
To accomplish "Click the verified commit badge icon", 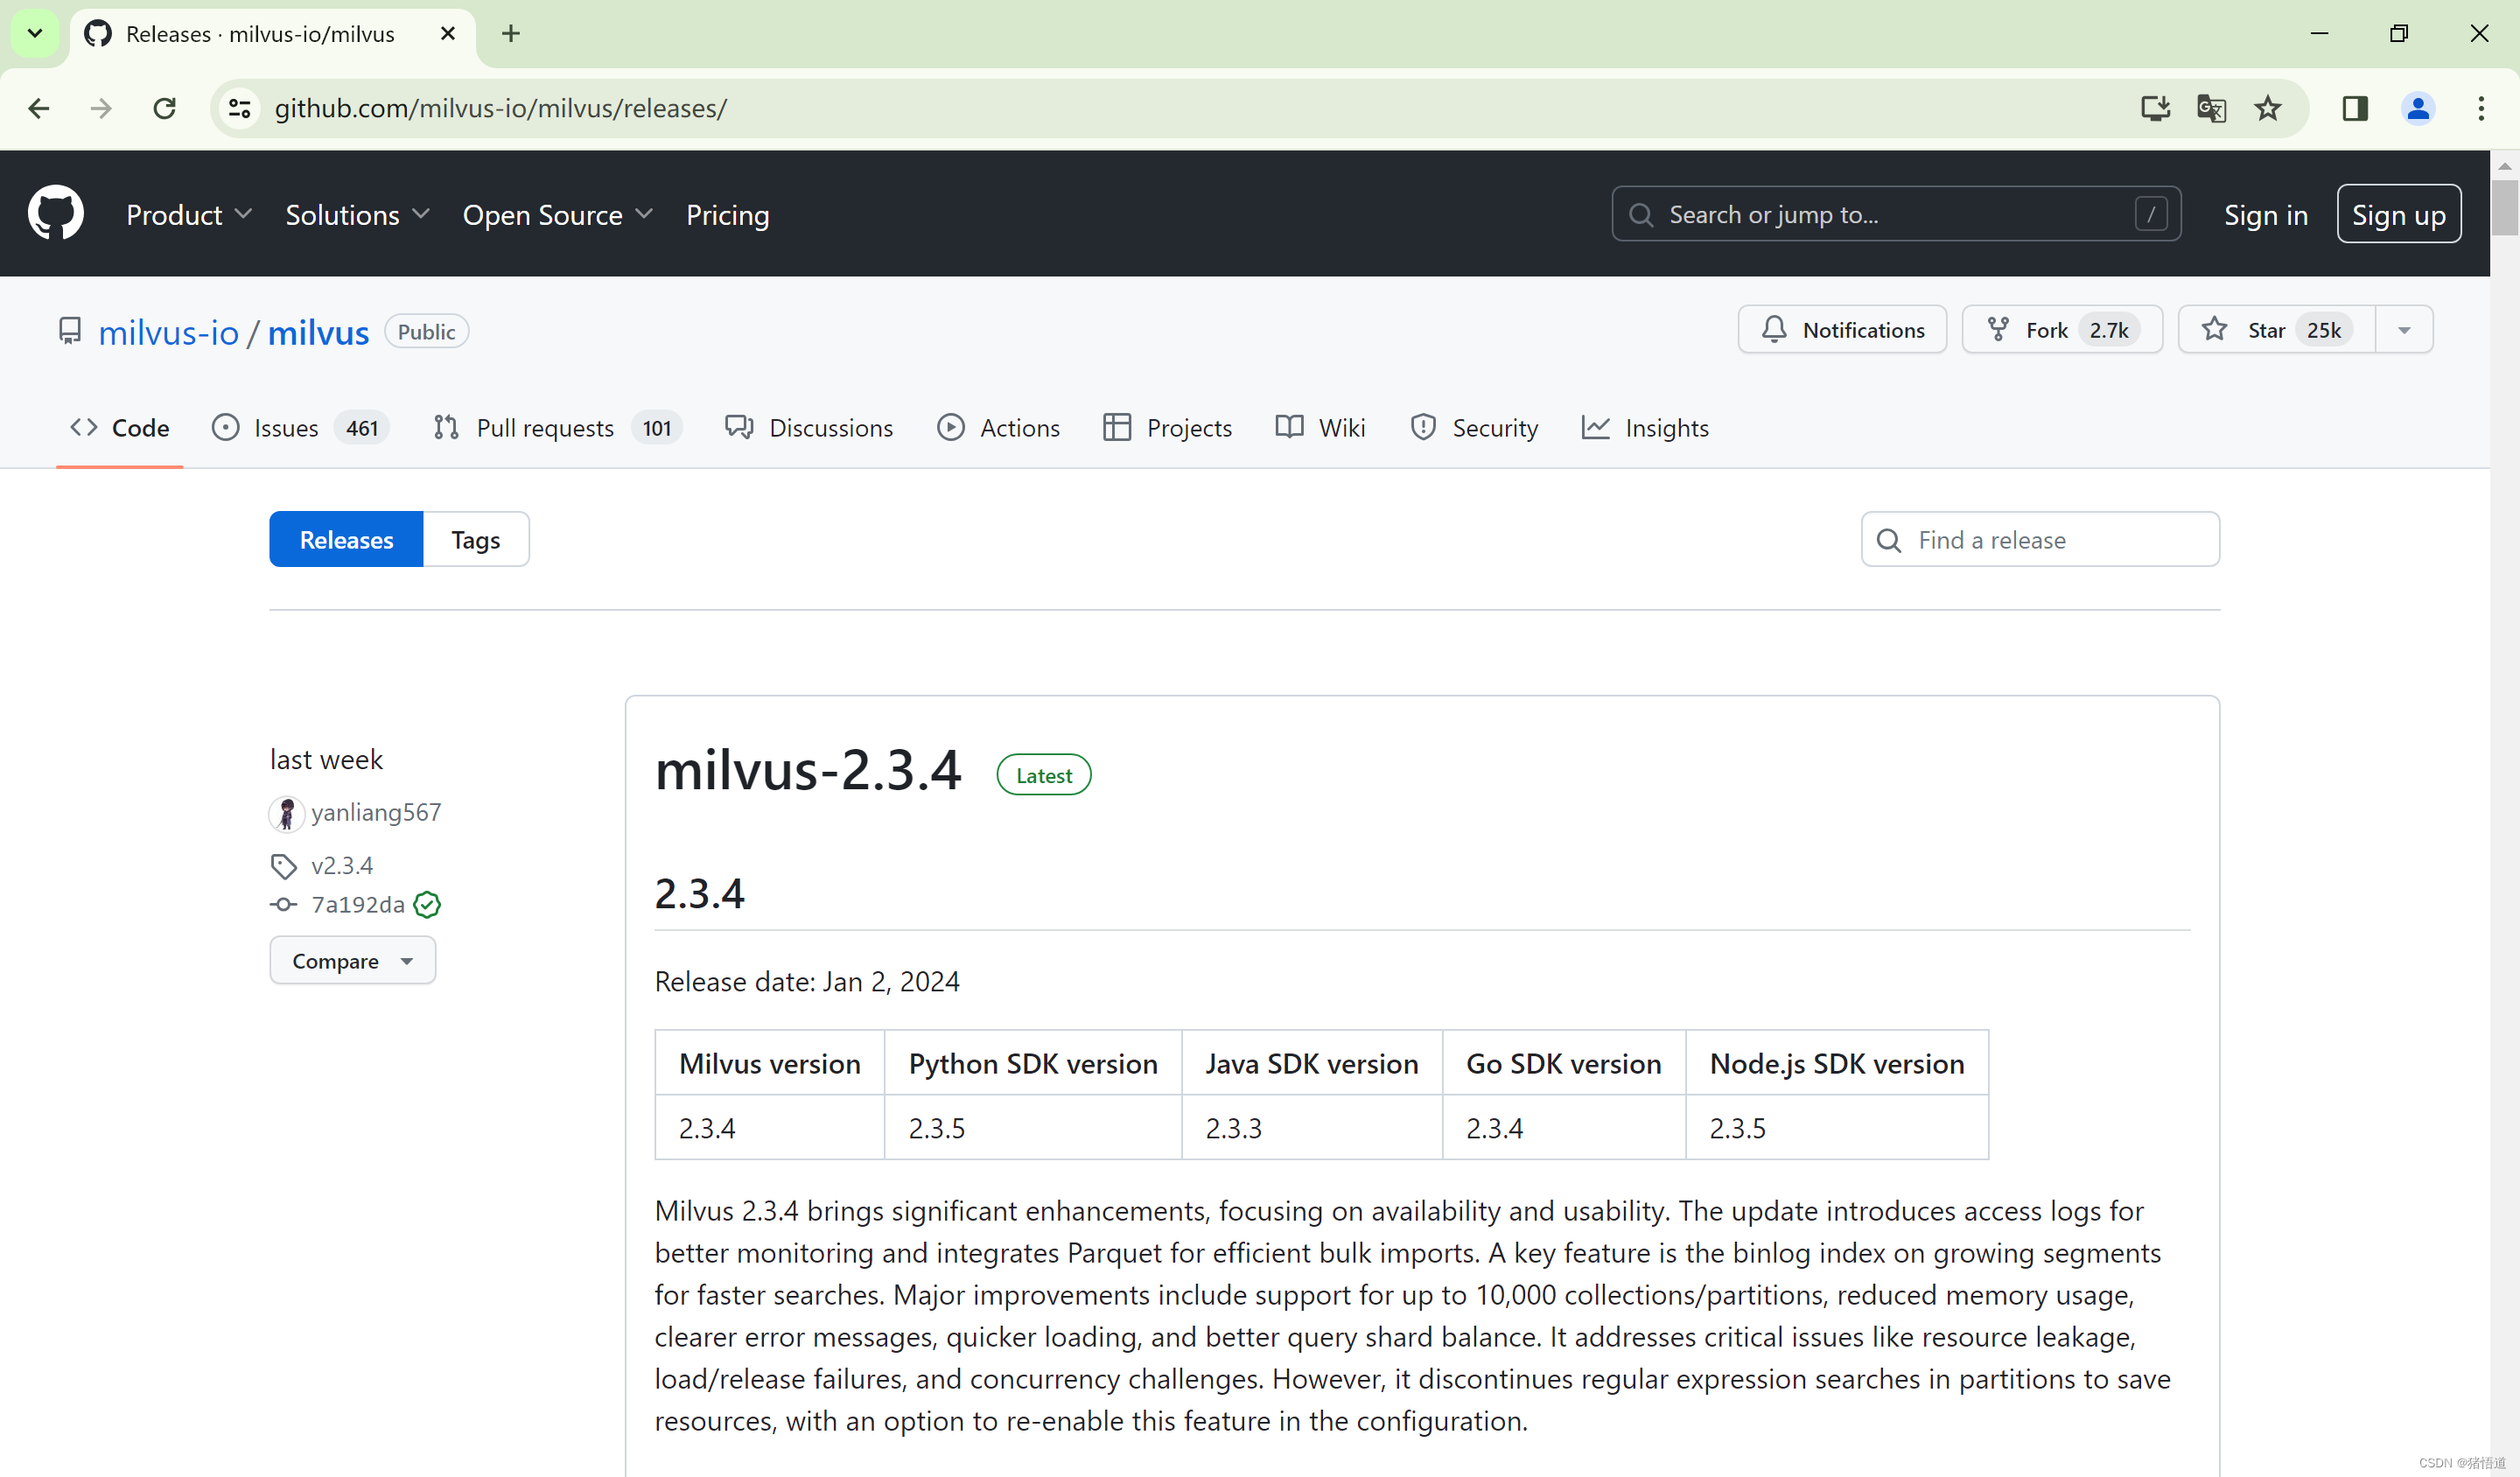I will coord(427,905).
